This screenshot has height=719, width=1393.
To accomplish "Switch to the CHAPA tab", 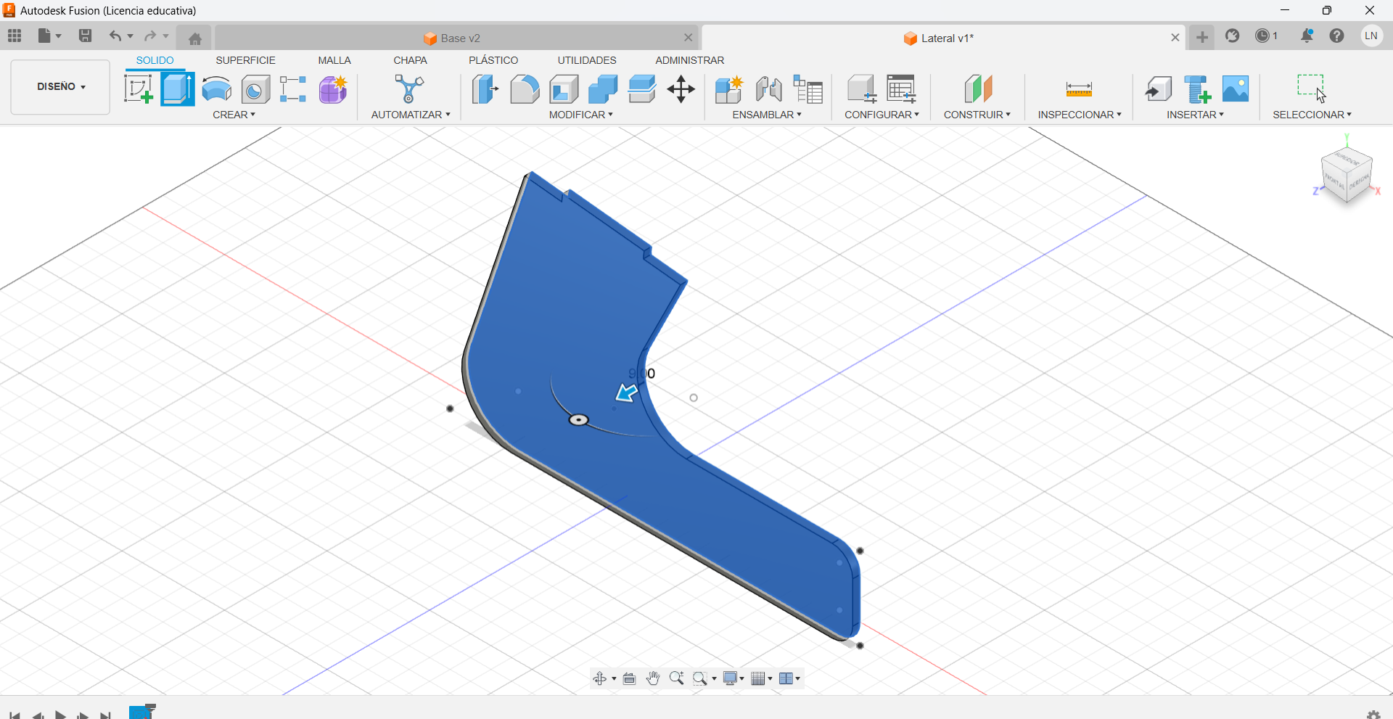I will [x=410, y=60].
